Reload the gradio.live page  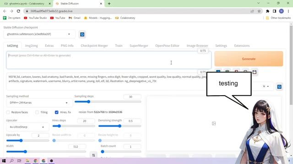coord(18,11)
